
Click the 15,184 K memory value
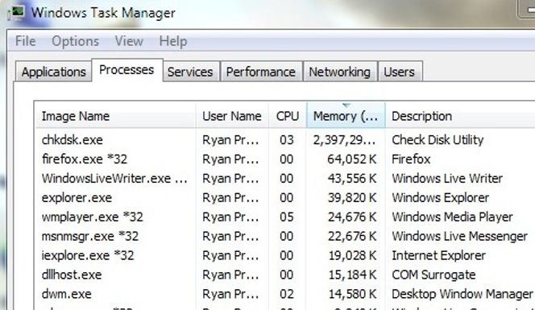(x=353, y=275)
